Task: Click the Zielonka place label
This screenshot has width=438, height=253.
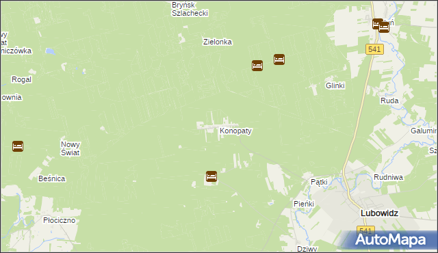Action: 218,42
